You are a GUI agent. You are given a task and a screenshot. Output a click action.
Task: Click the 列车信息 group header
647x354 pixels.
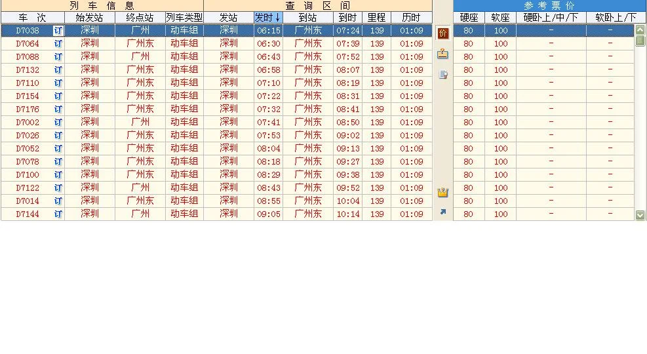tap(102, 6)
